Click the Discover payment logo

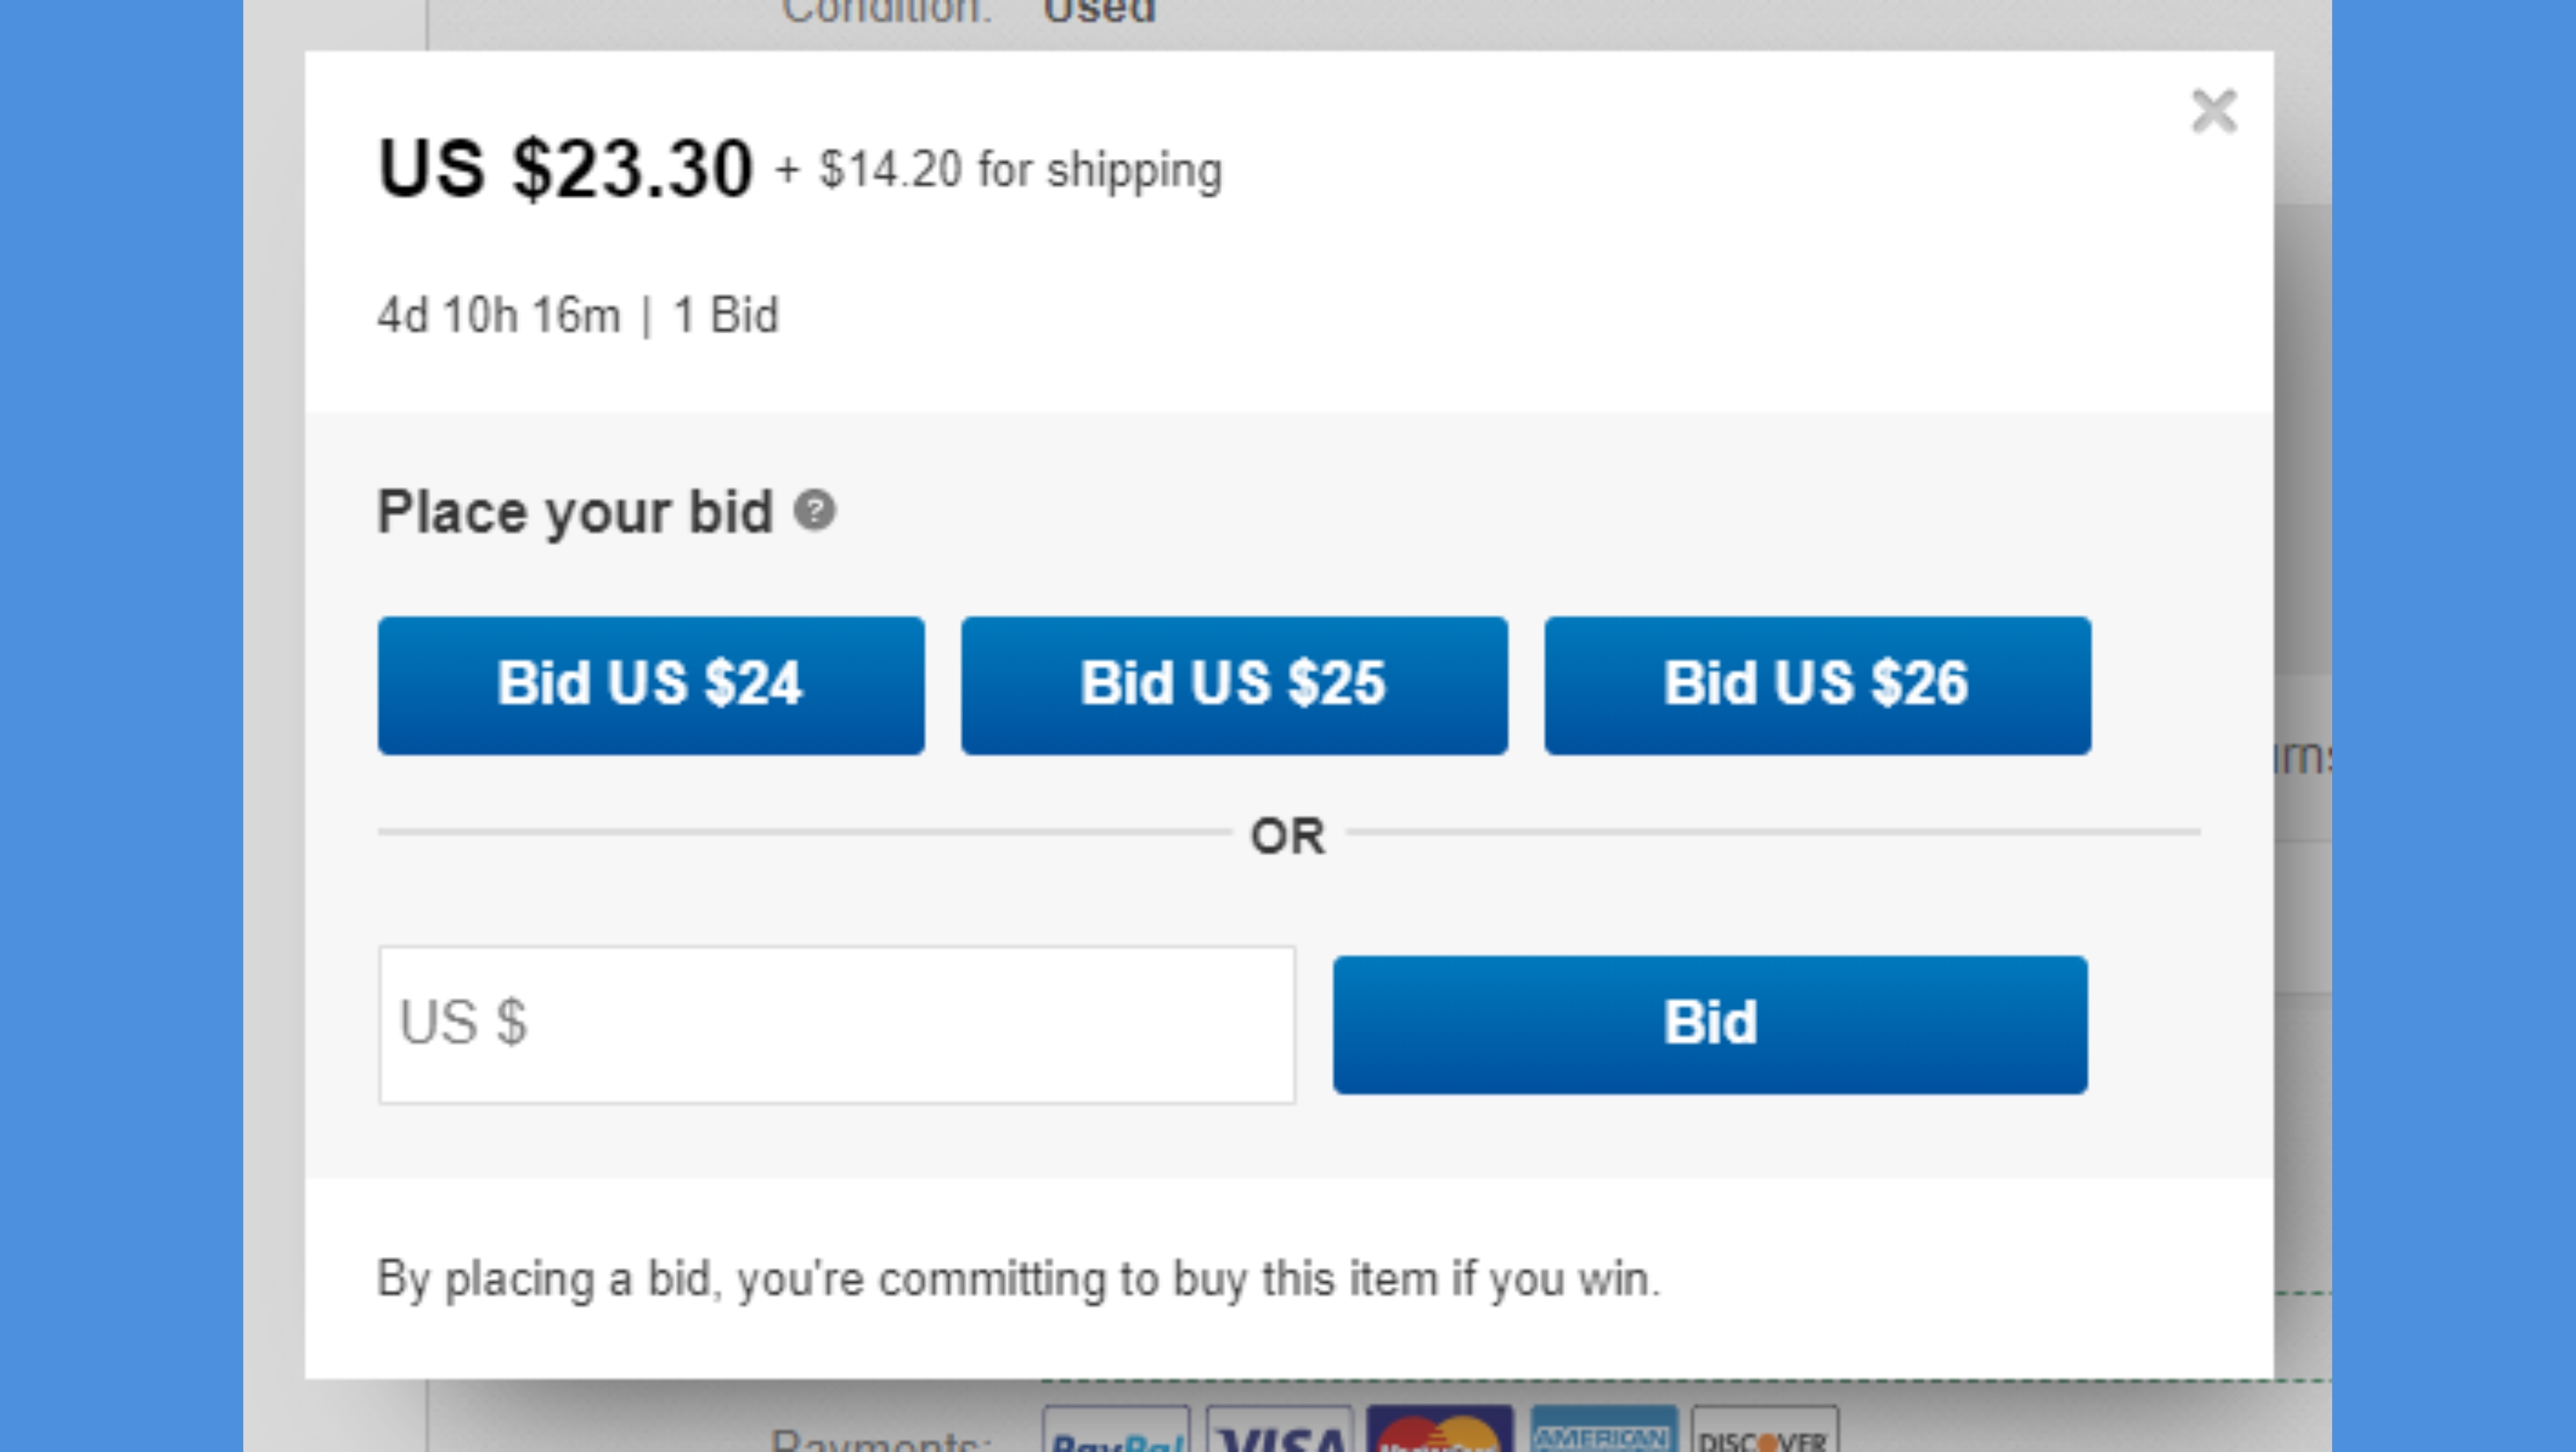click(x=1765, y=1430)
